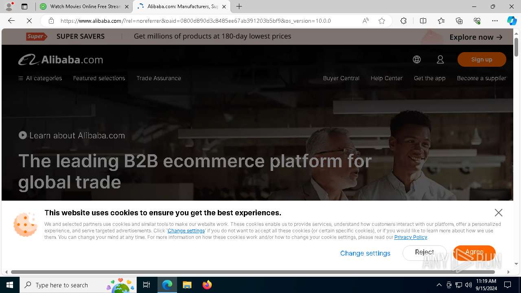
Task: Open the Copilot sidebar icon
Action: click(512, 21)
